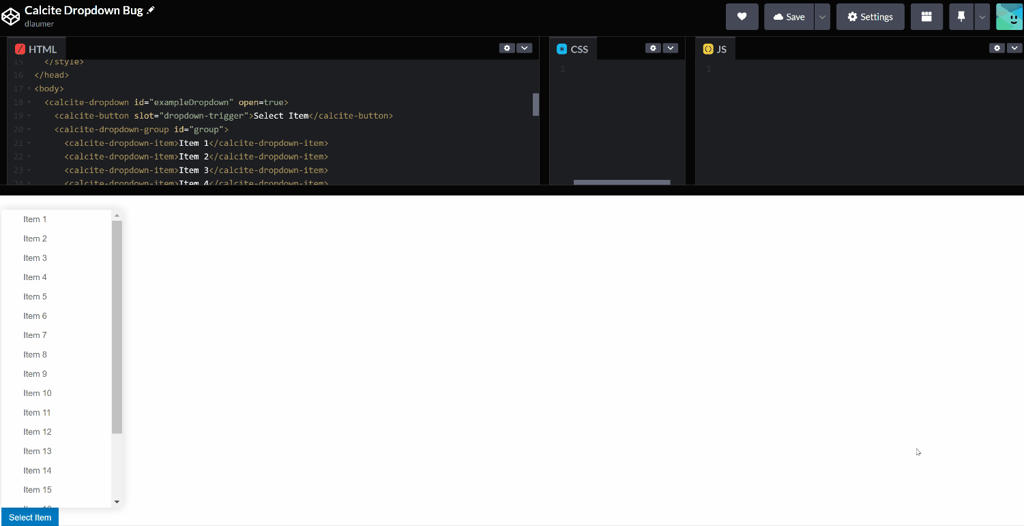Open HTML editor settings gear
The image size is (1024, 526).
click(x=507, y=48)
